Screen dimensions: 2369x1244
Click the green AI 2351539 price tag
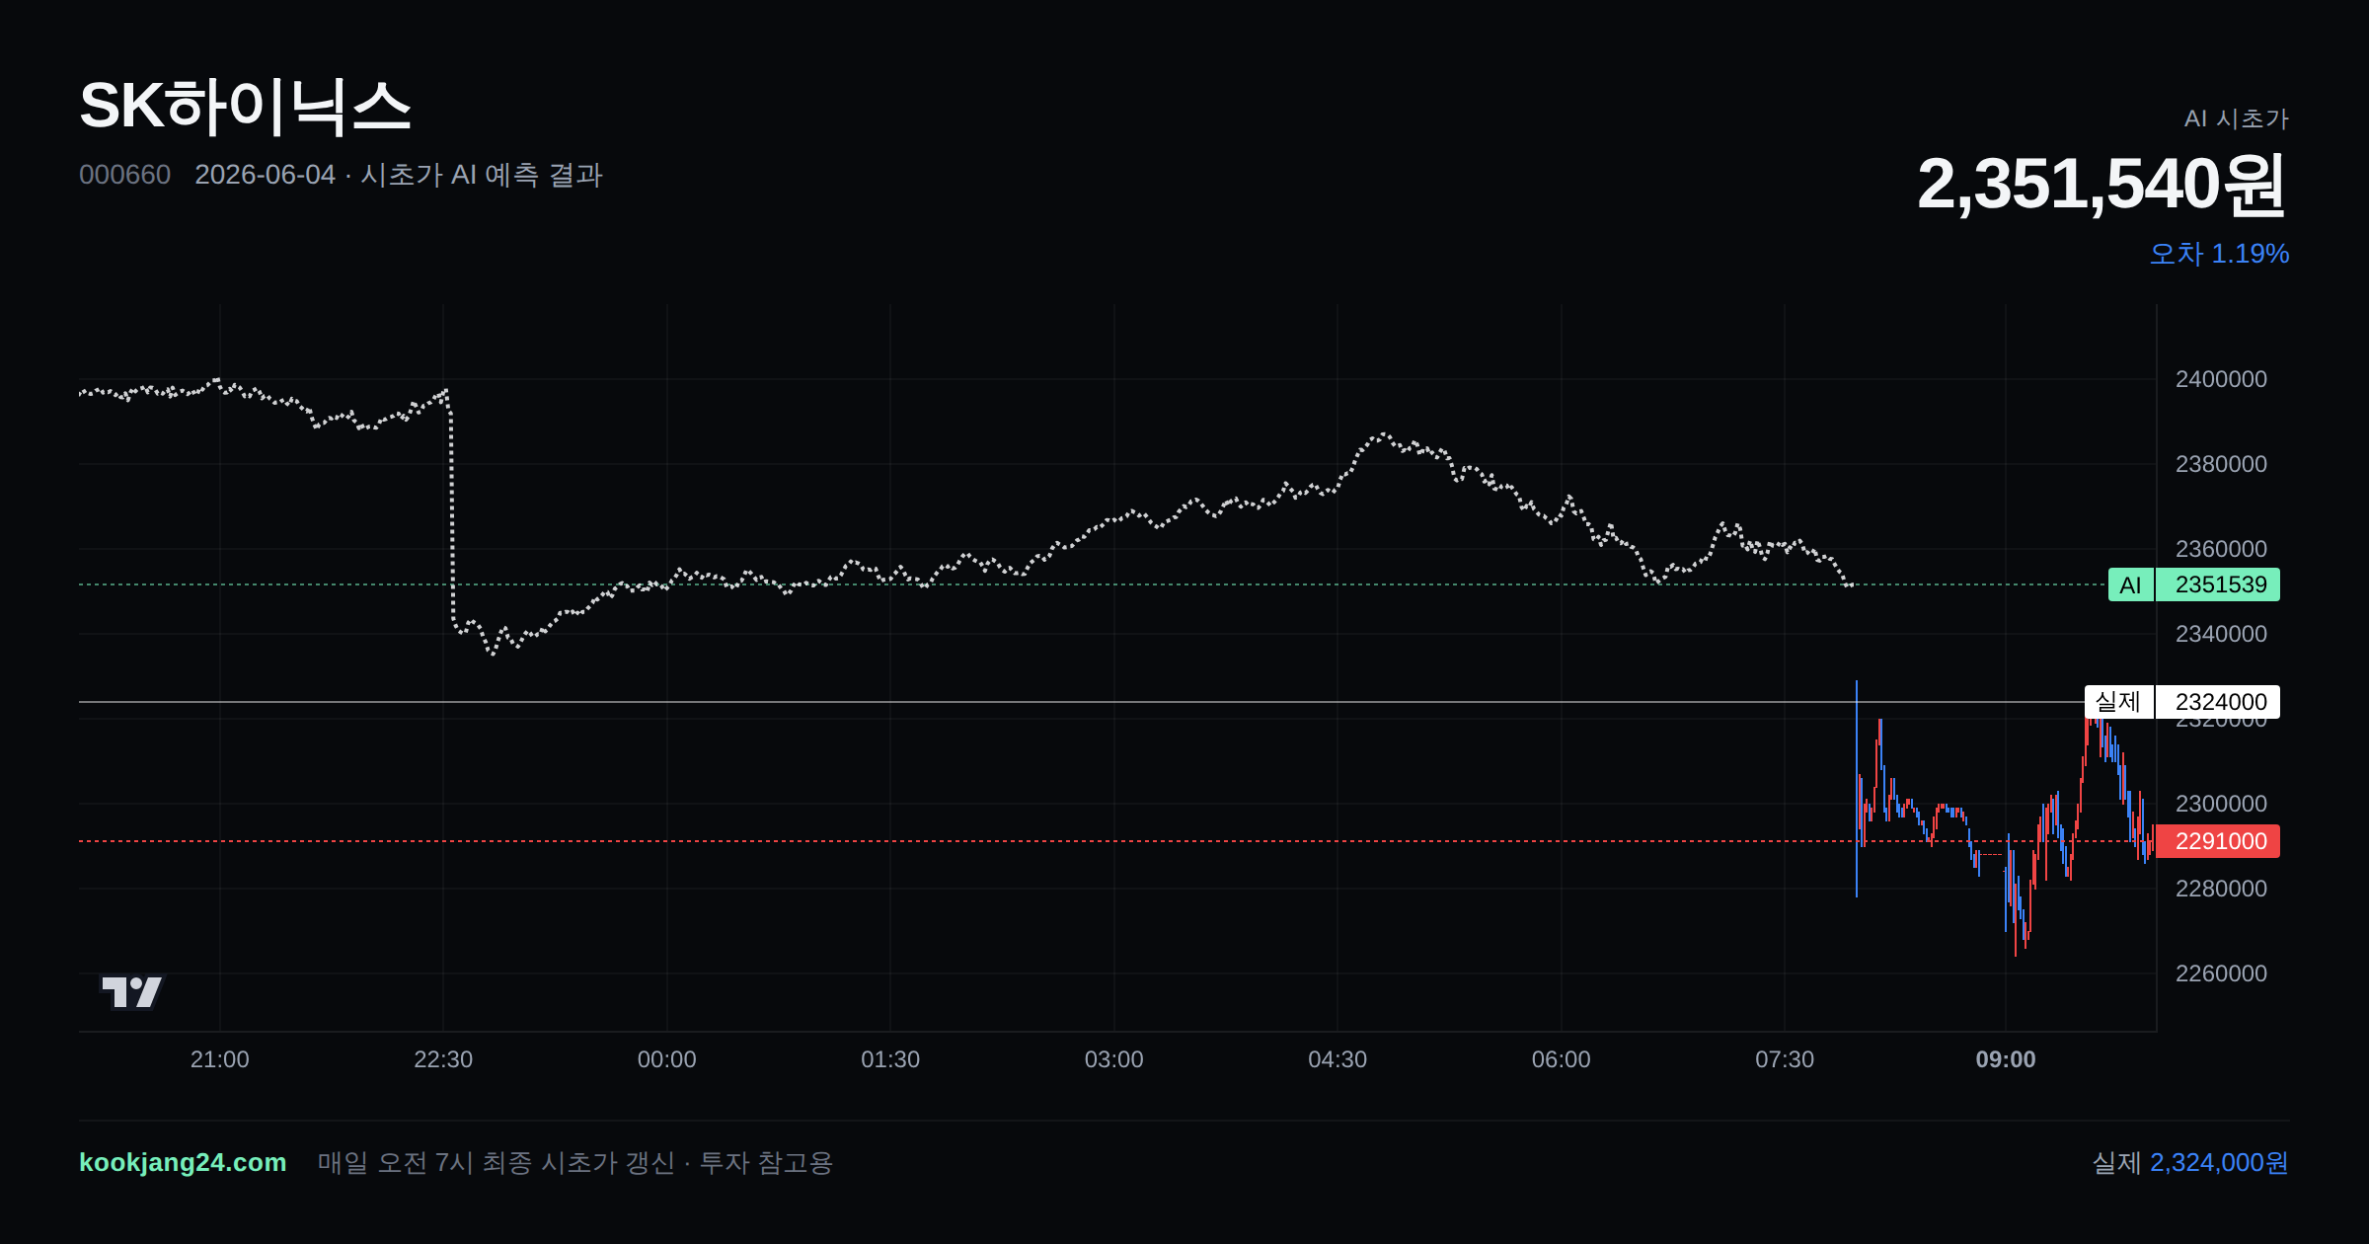2193,584
